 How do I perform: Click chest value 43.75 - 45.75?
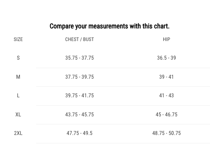[79, 115]
